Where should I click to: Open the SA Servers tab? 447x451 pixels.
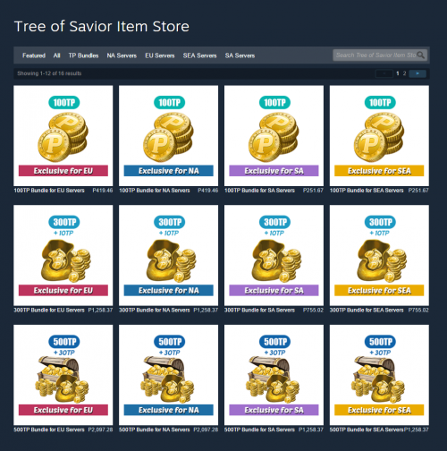[x=240, y=55]
